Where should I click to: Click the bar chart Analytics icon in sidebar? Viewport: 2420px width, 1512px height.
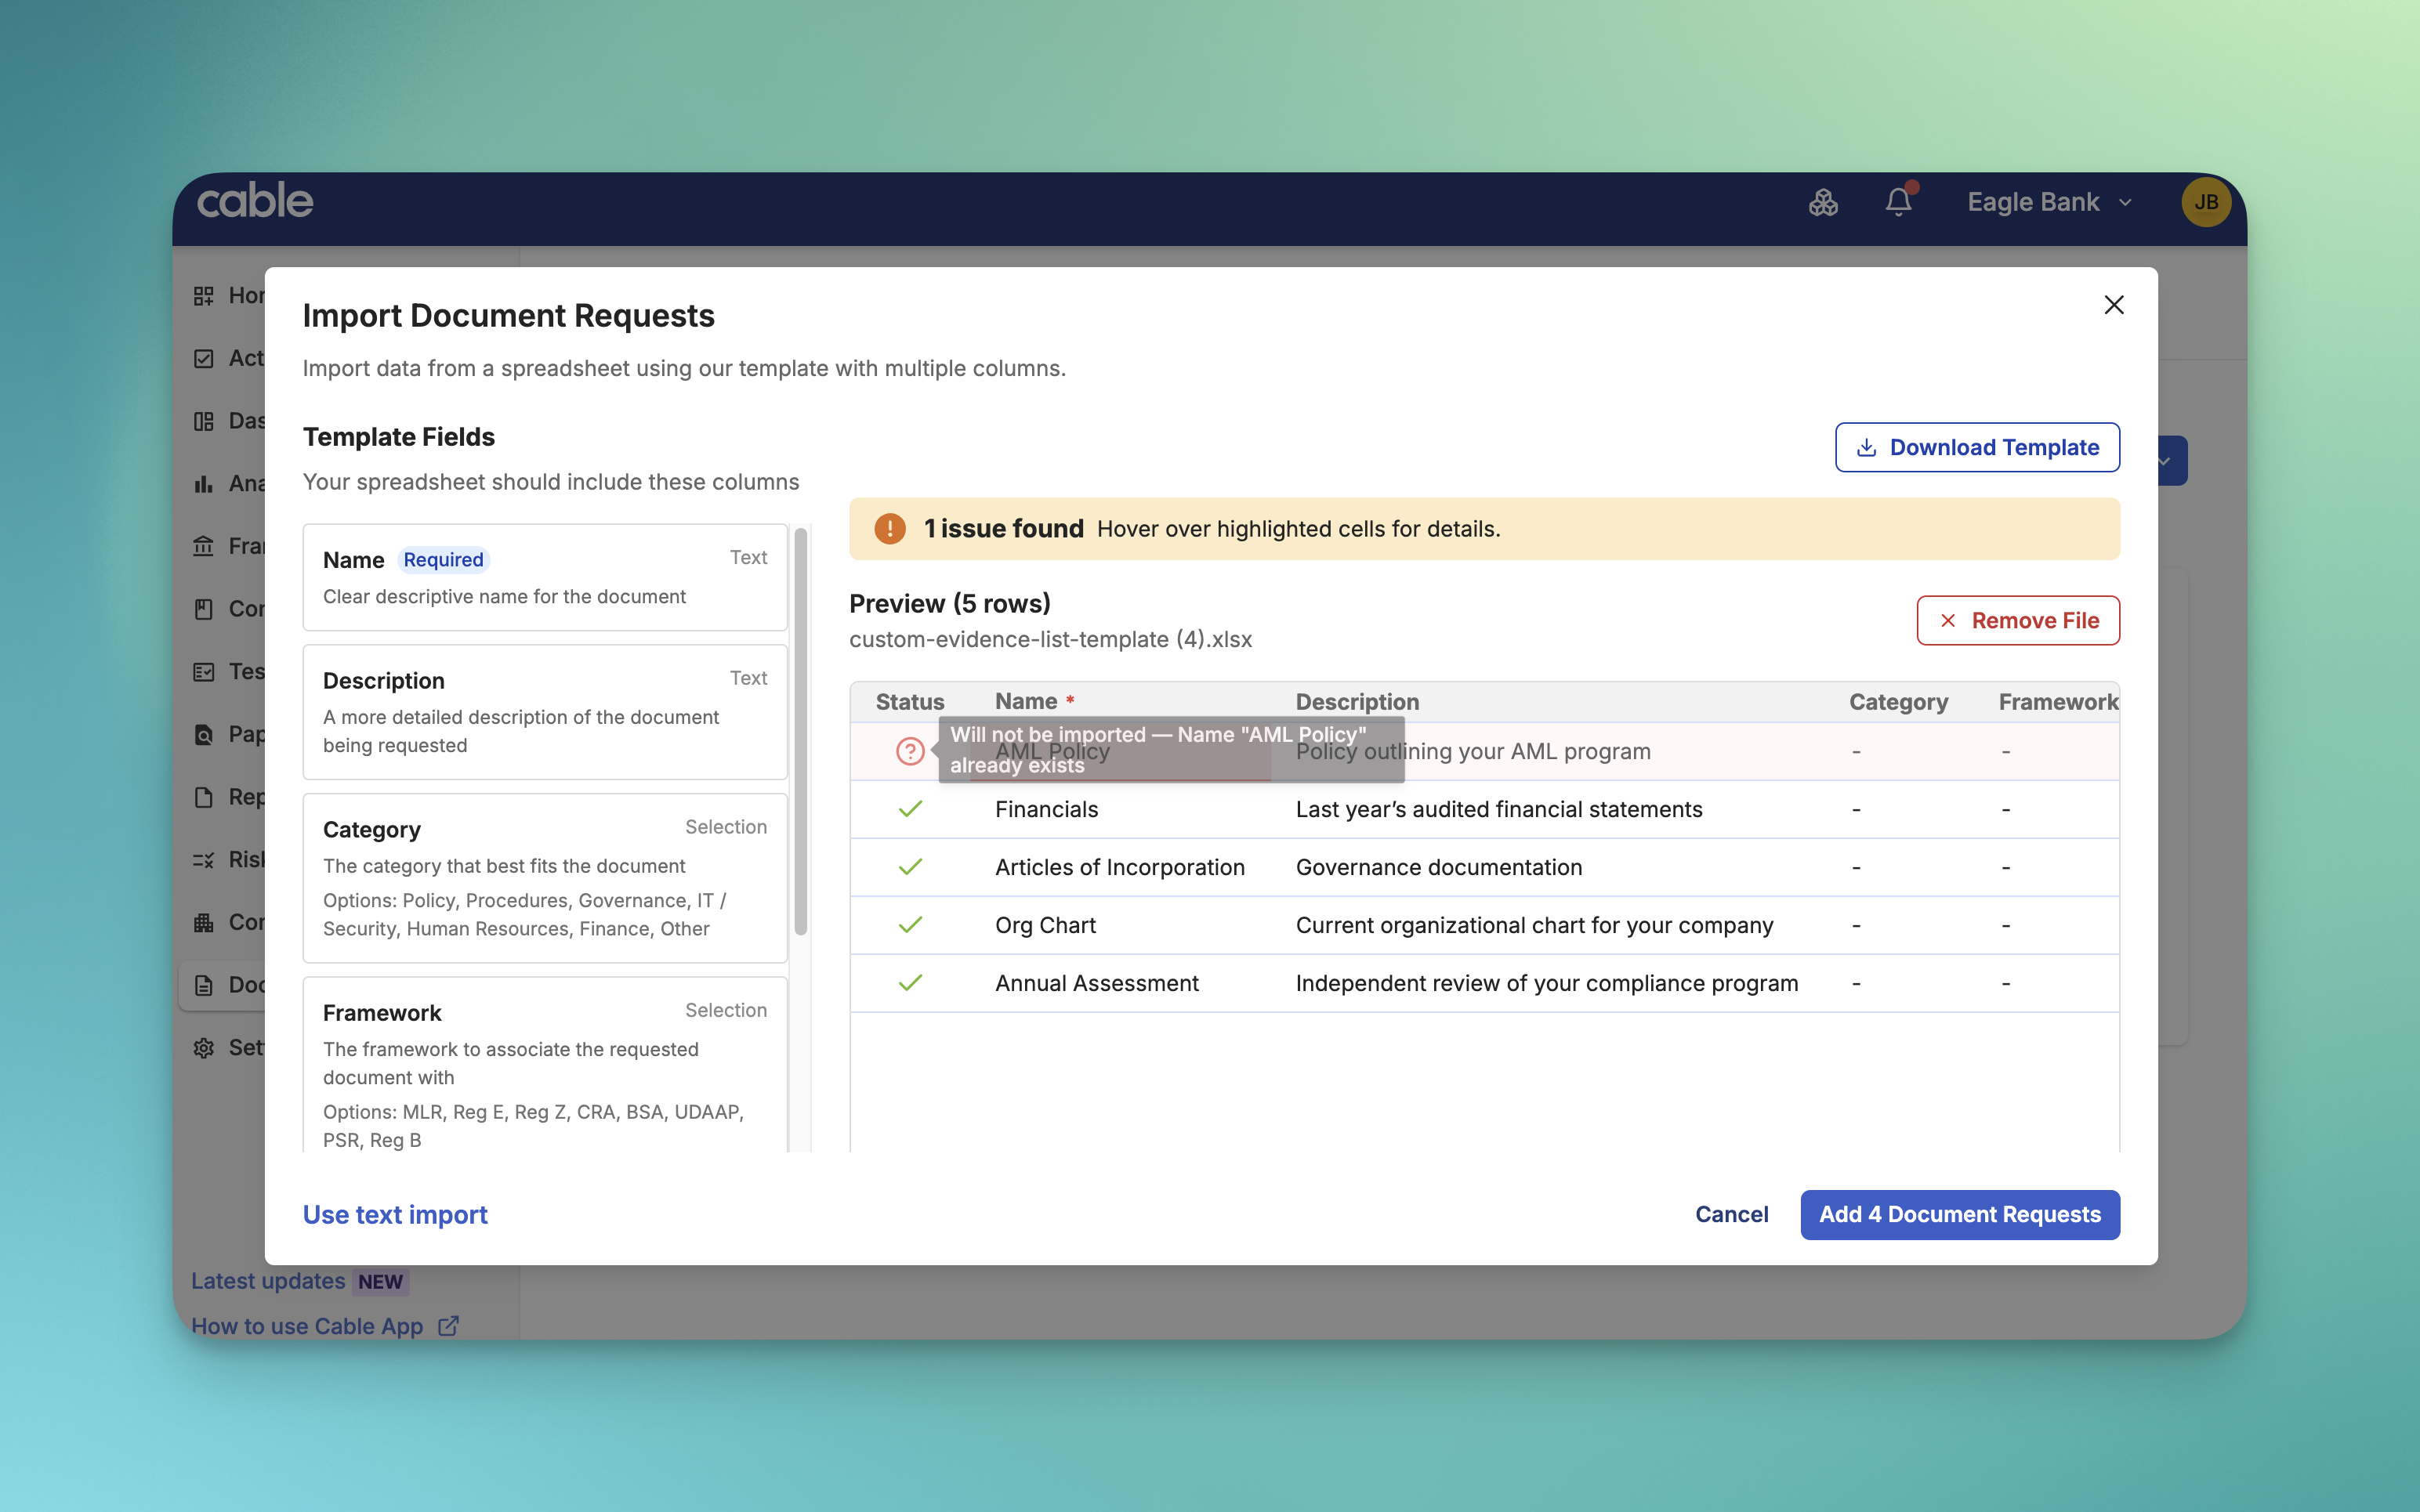(x=203, y=483)
